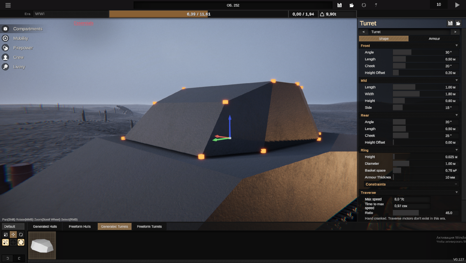Open the Compartments section

[23, 29]
